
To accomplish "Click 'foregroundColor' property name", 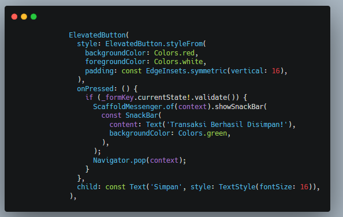I will coord(115,62).
